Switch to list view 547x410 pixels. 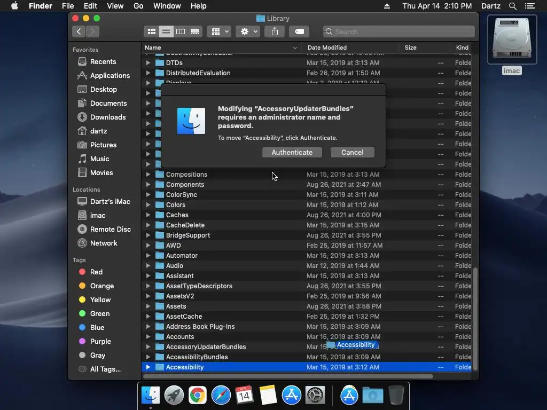166,31
